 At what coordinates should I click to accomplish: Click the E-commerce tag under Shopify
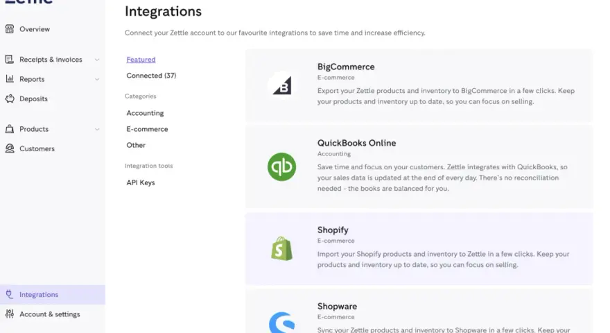(335, 241)
